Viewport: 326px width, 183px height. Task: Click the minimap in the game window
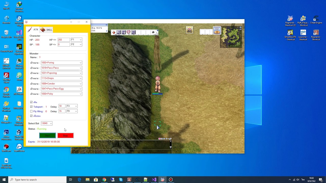(231, 37)
